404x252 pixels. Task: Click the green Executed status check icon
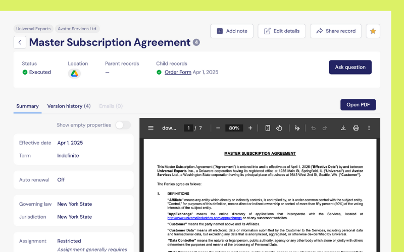25,72
